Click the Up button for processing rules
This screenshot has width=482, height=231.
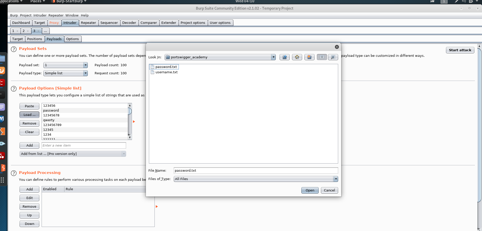(29, 215)
